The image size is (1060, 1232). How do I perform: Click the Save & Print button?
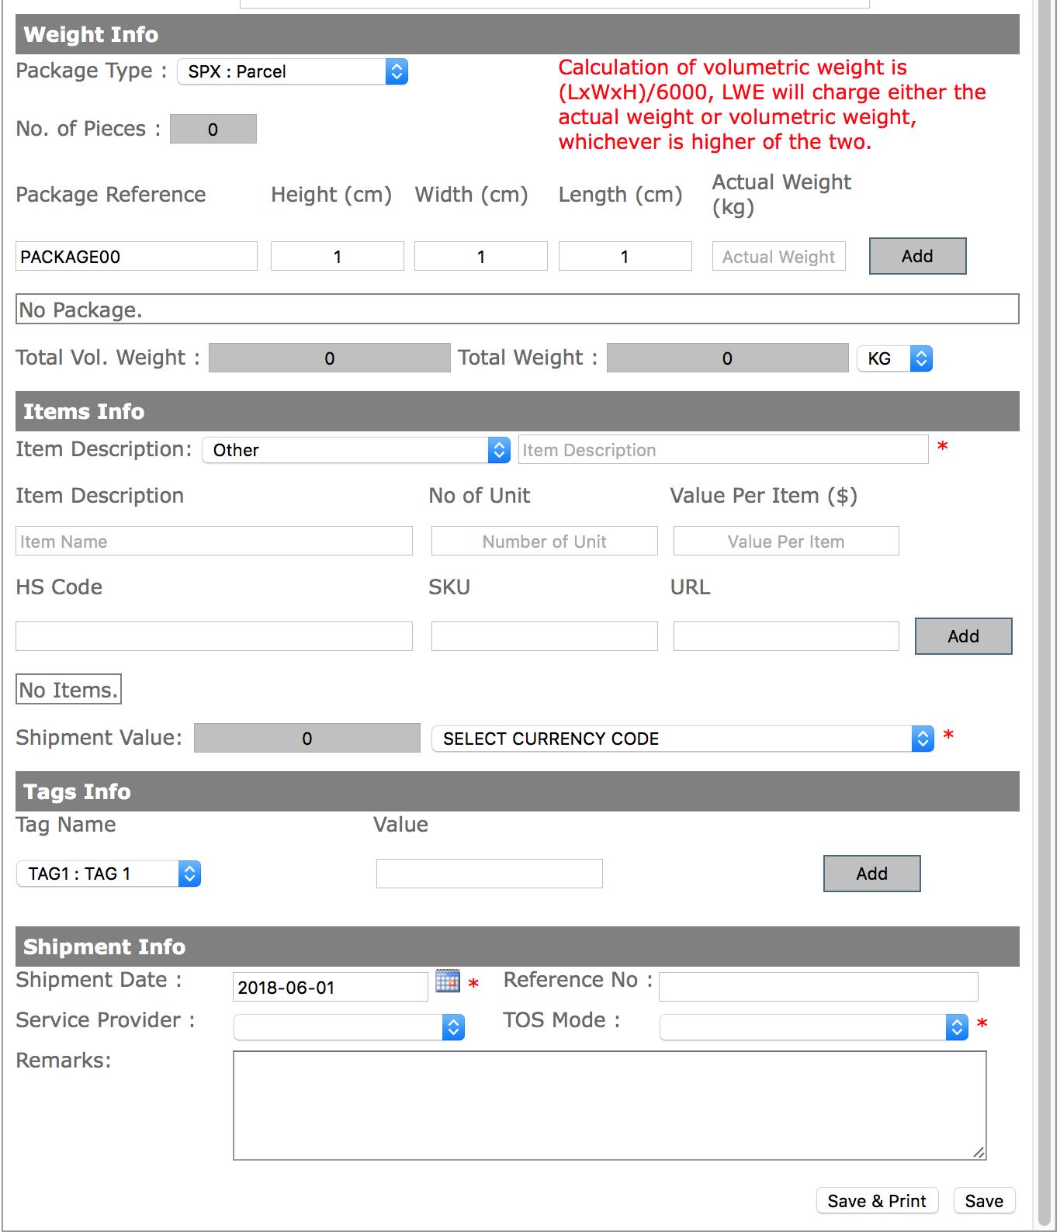pos(877,1201)
